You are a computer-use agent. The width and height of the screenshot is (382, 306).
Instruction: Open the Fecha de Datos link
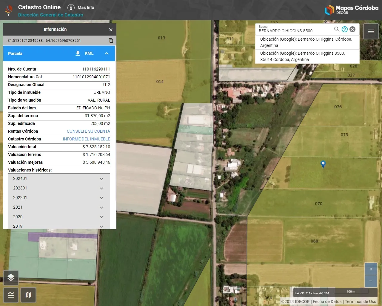pos(327,302)
